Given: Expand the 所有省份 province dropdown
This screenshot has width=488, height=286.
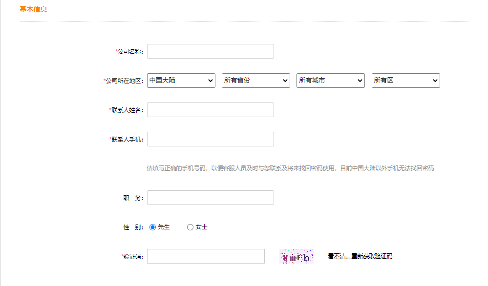Looking at the screenshot, I should coord(255,81).
